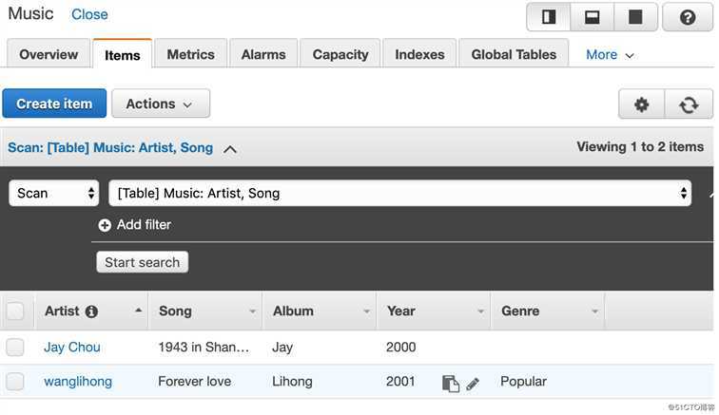
Task: Open help question mark icon
Action: (688, 17)
